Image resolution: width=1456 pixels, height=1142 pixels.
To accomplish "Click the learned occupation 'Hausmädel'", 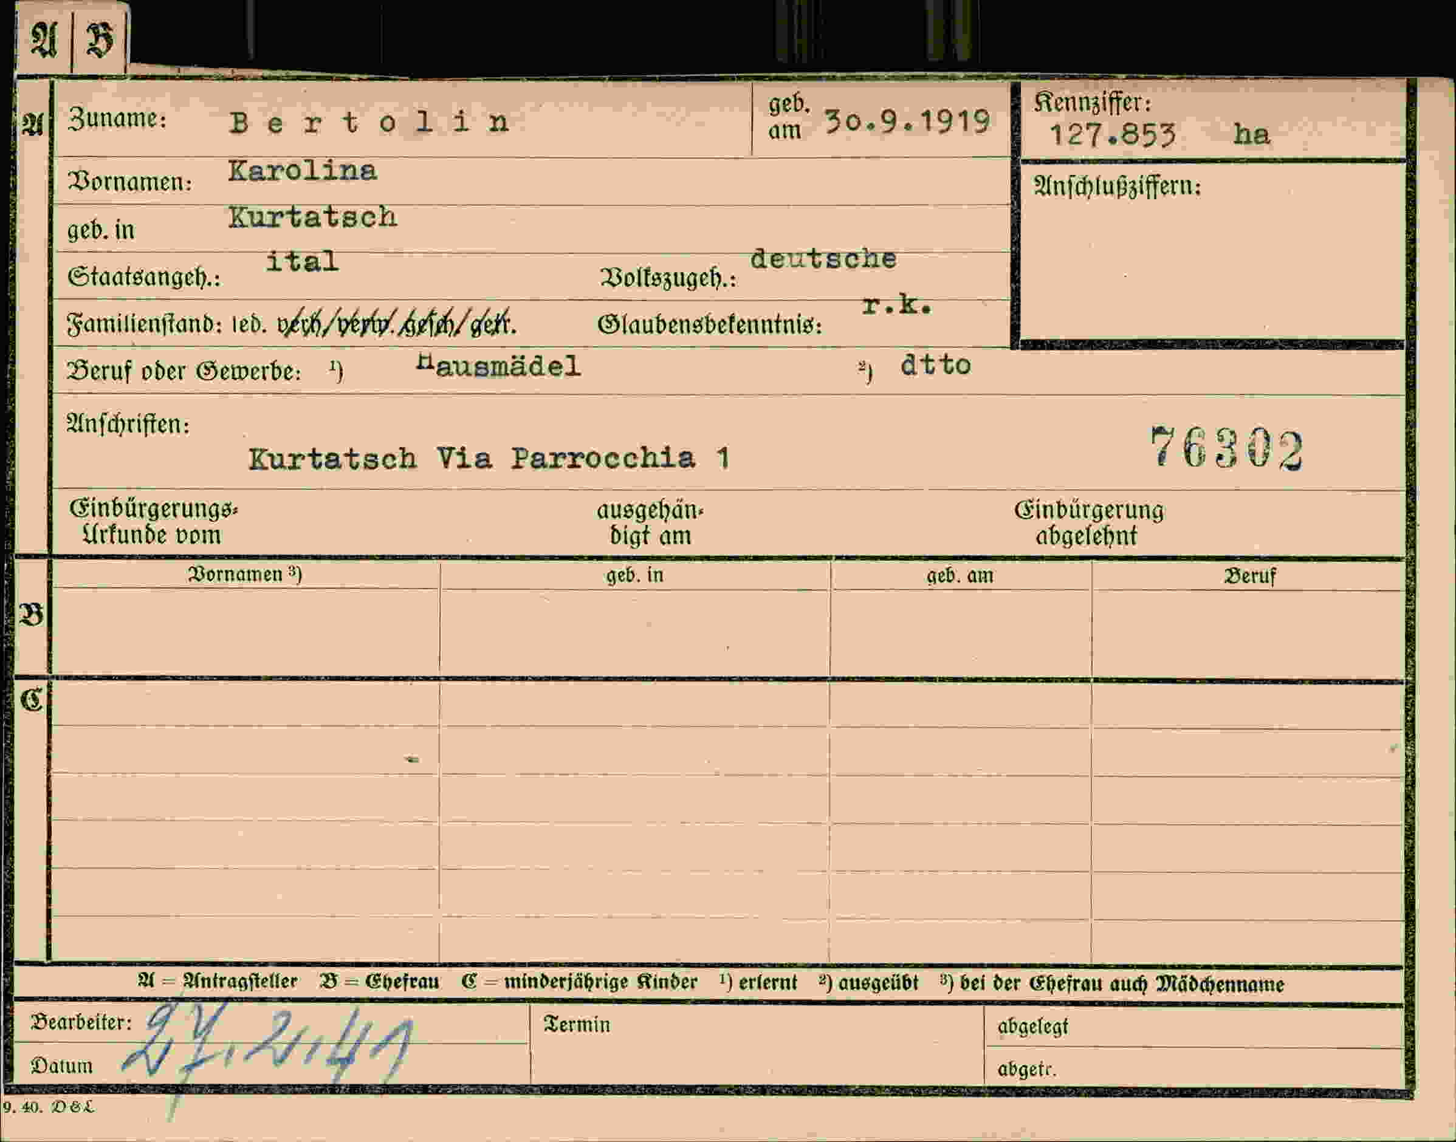I will (498, 366).
